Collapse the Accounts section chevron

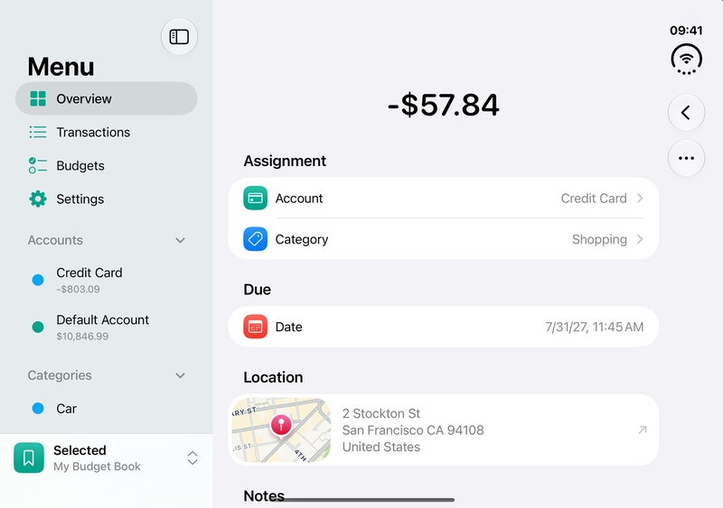180,240
